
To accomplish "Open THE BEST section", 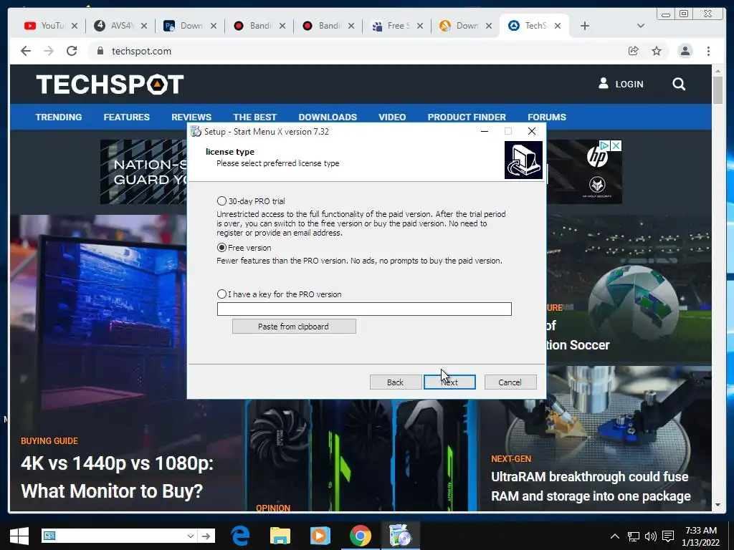I will [255, 117].
